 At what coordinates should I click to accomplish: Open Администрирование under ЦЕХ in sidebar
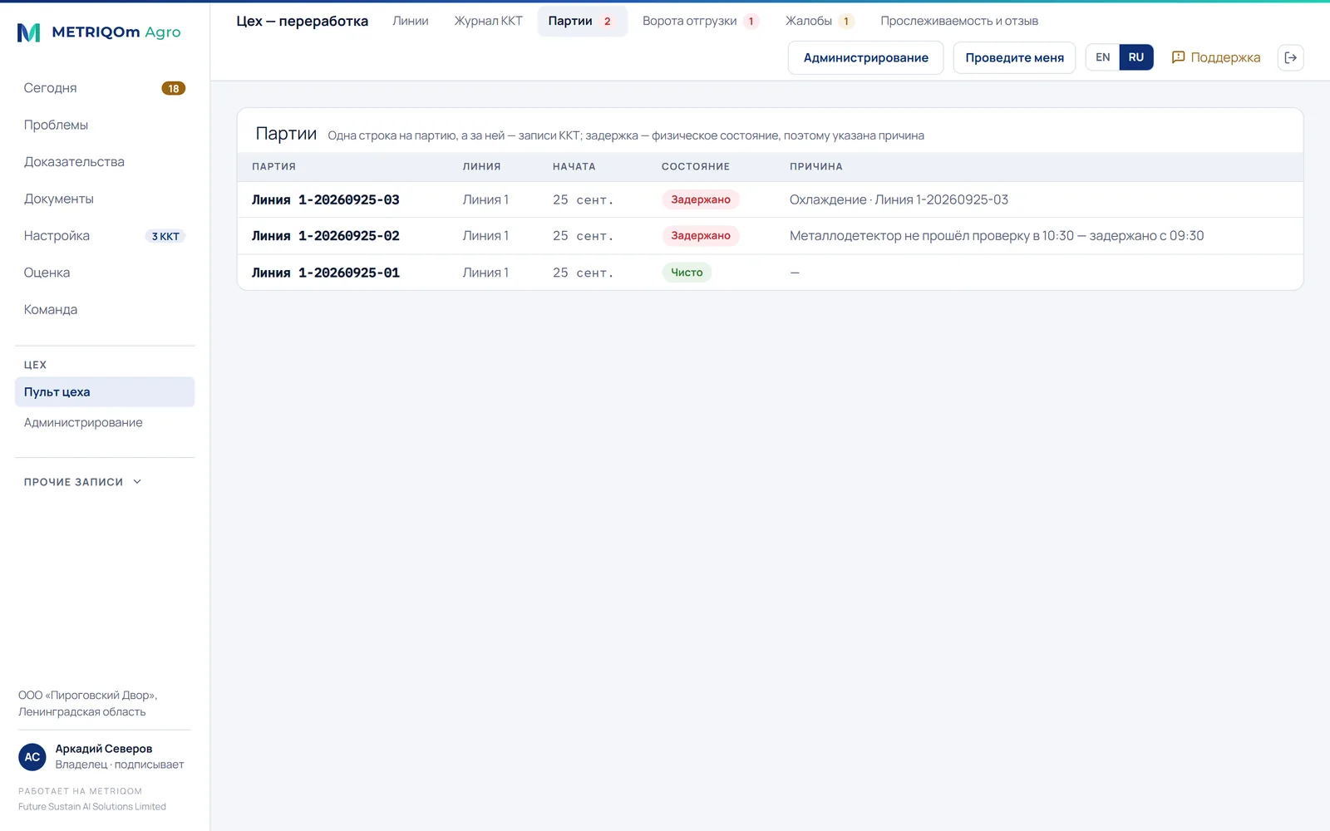click(105, 422)
